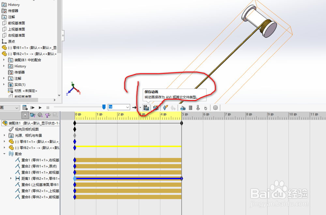Image resolution: width=326 pixels, height=215 pixels.
Task: Expand the 距离1 mate in MotionManager tree
Action: [x=11, y=178]
